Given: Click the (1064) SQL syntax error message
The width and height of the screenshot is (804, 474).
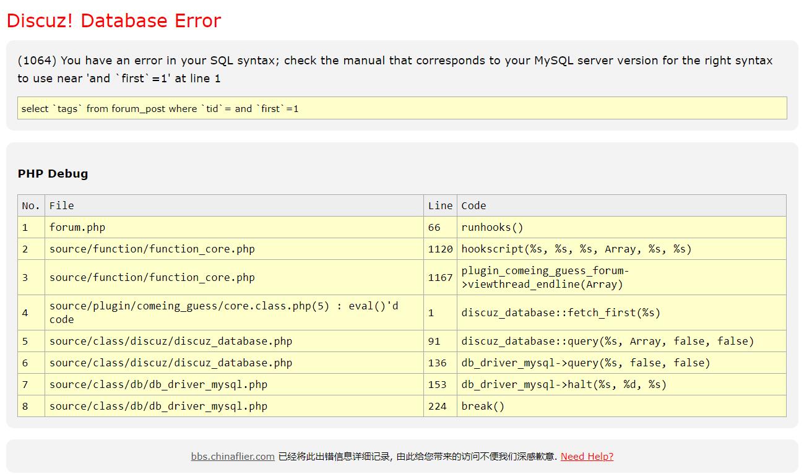Looking at the screenshot, I should tap(395, 69).
